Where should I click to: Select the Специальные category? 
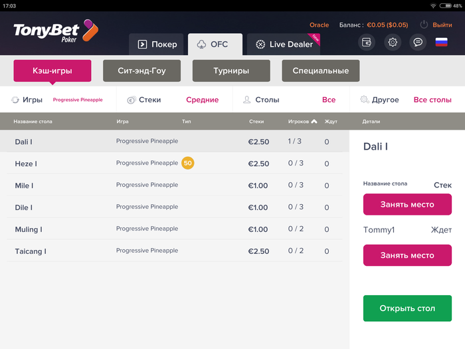pyautogui.click(x=321, y=70)
